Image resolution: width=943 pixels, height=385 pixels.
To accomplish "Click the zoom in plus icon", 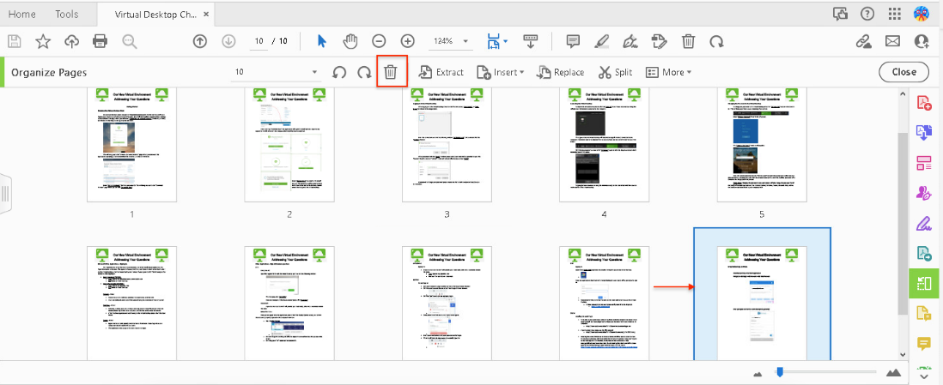I will pyautogui.click(x=408, y=41).
